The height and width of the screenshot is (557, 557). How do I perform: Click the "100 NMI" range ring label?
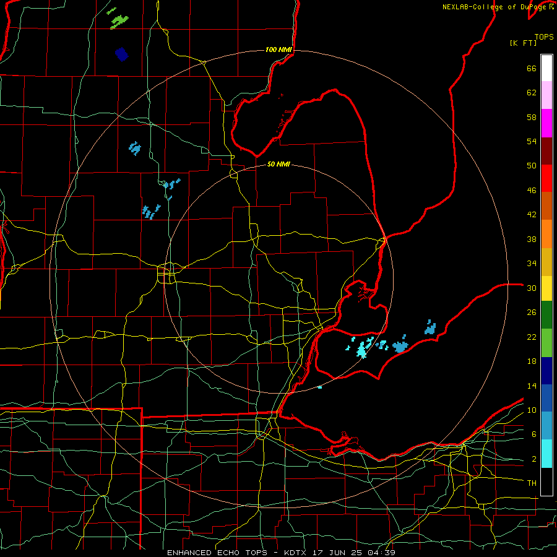278,50
